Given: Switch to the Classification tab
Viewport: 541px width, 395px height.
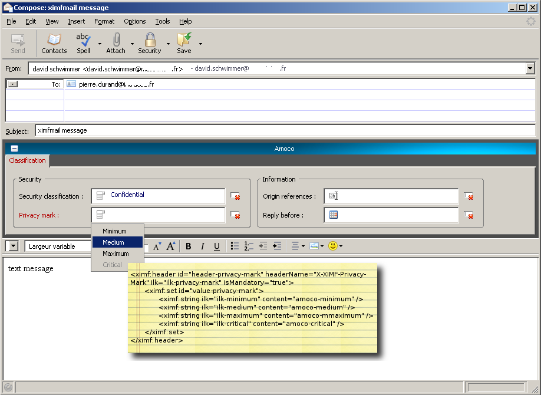Looking at the screenshot, I should (27, 160).
